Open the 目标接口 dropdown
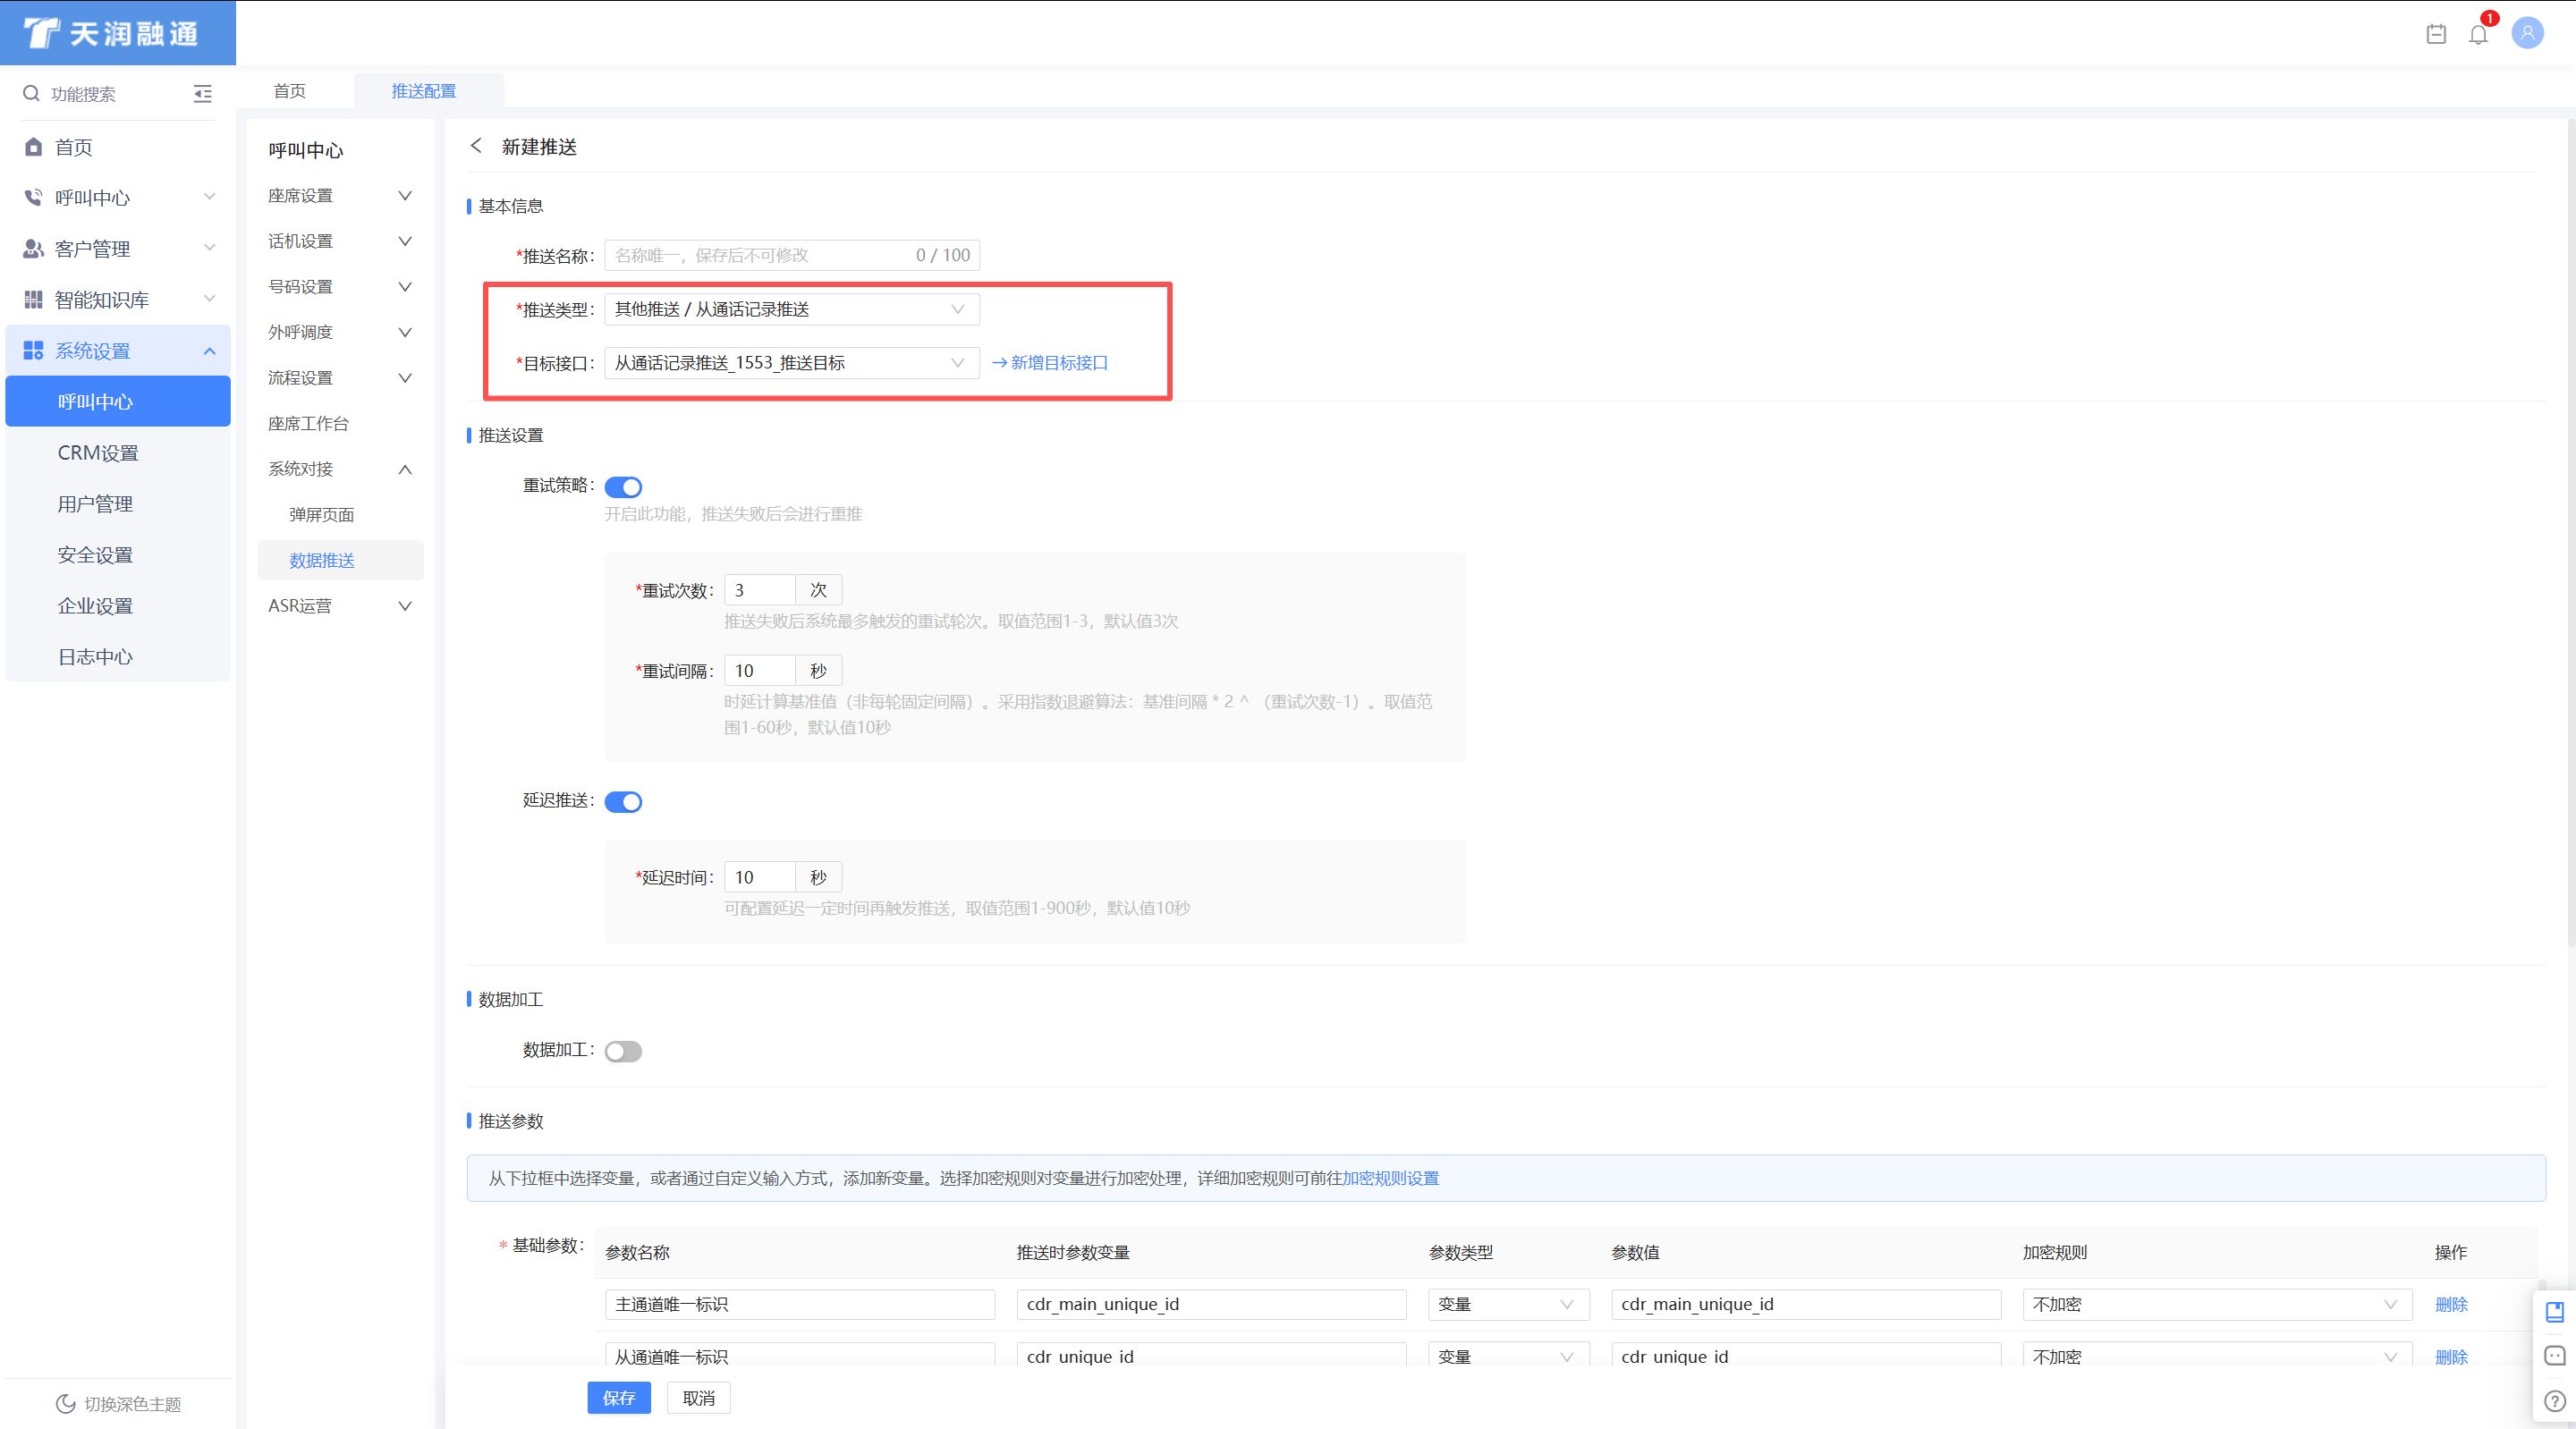 pos(792,363)
